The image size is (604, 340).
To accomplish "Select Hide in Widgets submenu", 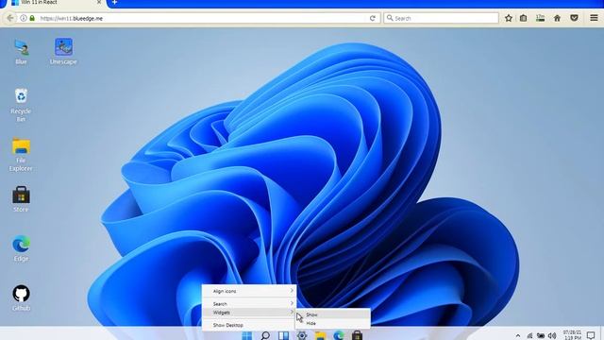I will pyautogui.click(x=333, y=323).
